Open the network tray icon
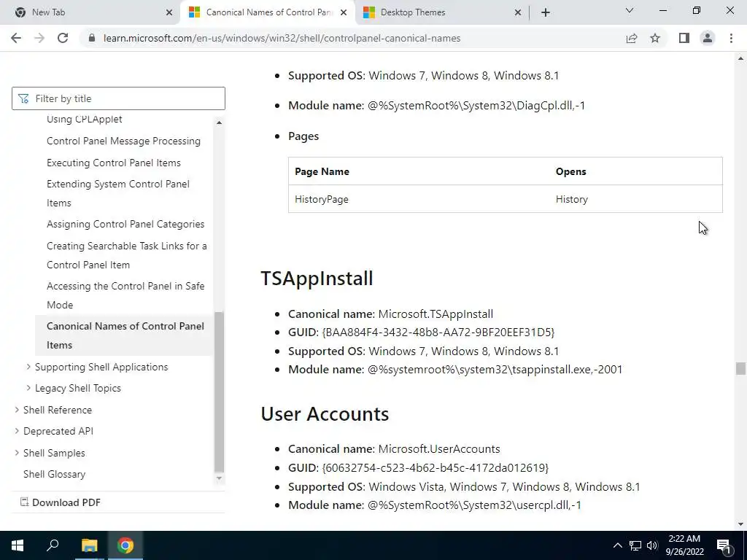Image resolution: width=747 pixels, height=560 pixels. (x=635, y=545)
